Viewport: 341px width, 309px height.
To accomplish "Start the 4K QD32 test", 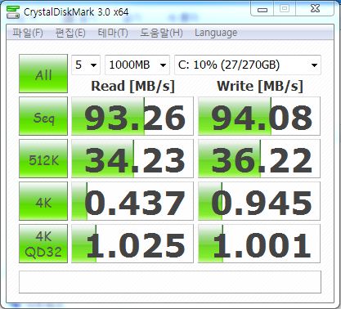I will click(43, 244).
